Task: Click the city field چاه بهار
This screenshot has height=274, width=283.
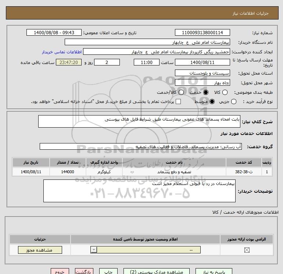Action: [202, 82]
